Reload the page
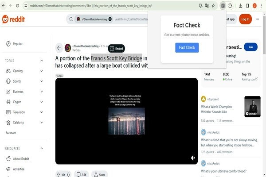266x177 pixels. (17, 6)
